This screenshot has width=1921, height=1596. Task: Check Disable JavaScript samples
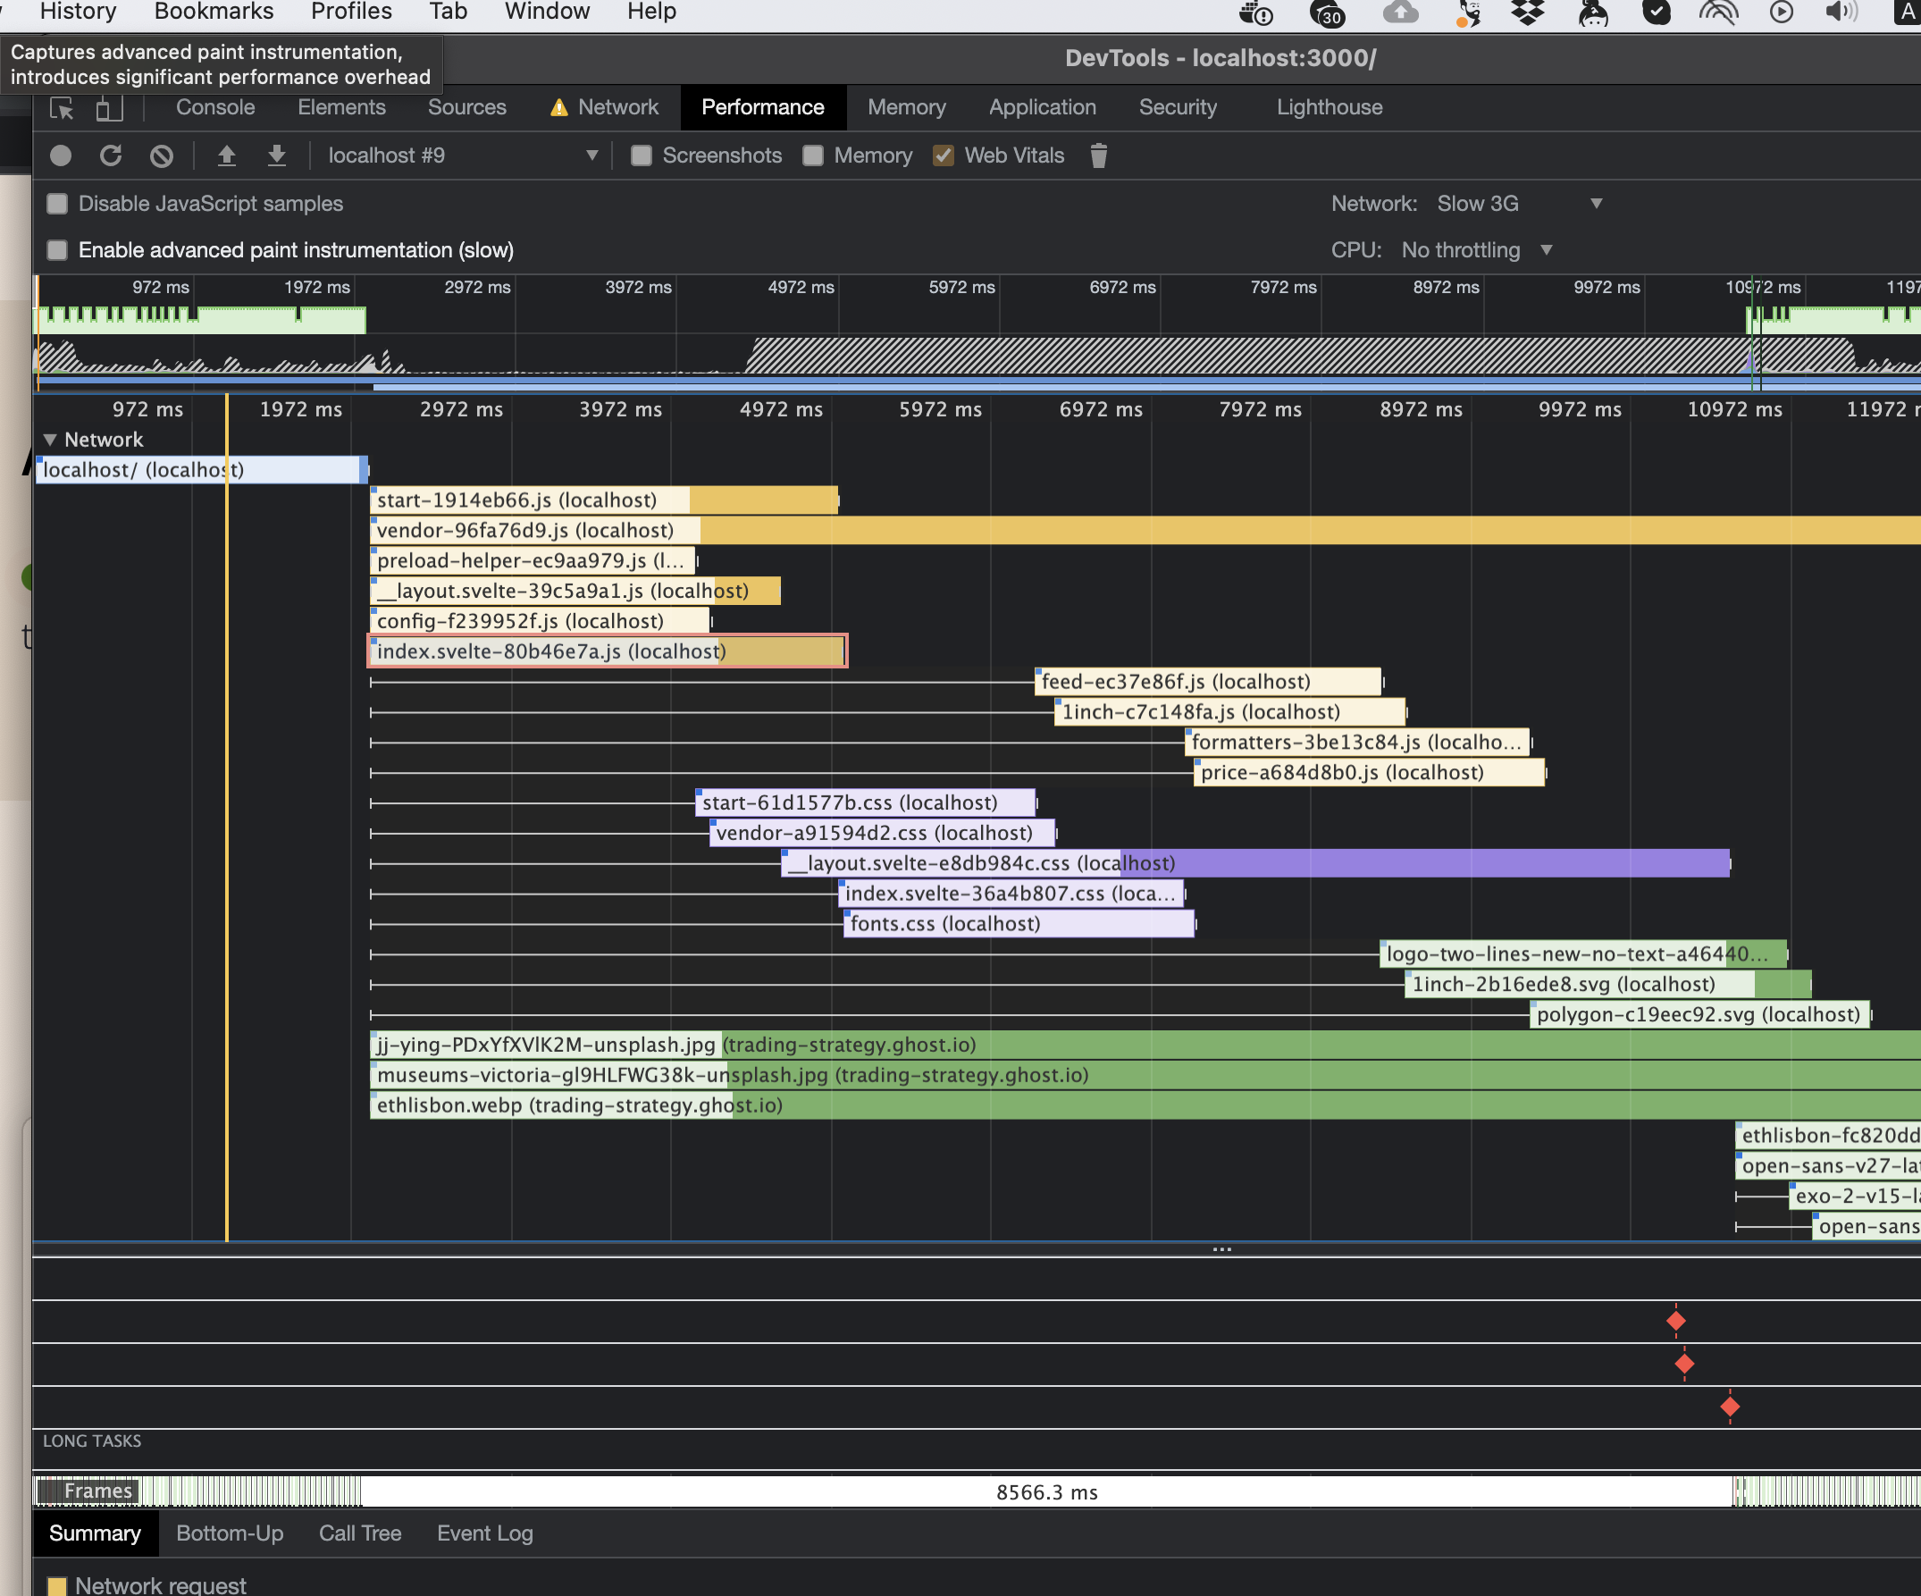coord(57,203)
